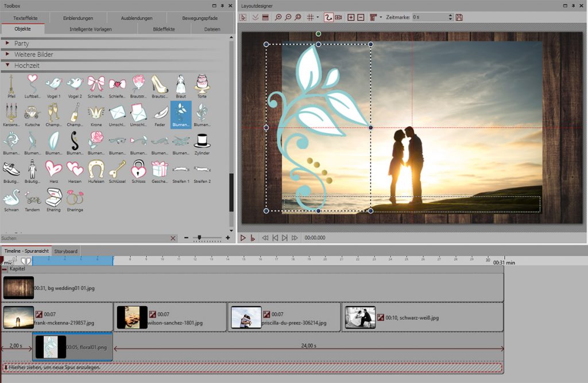
Task: Pick the Zylinder top hat object
Action: 202,142
